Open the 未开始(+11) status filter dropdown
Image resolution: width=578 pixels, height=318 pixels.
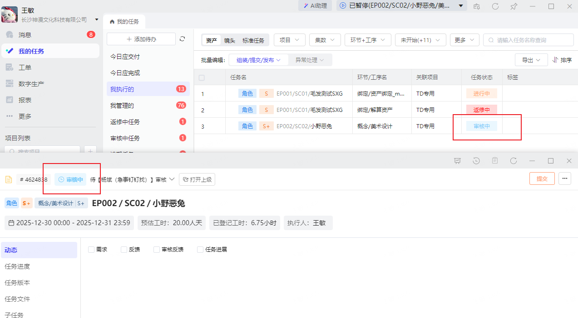[x=420, y=40]
